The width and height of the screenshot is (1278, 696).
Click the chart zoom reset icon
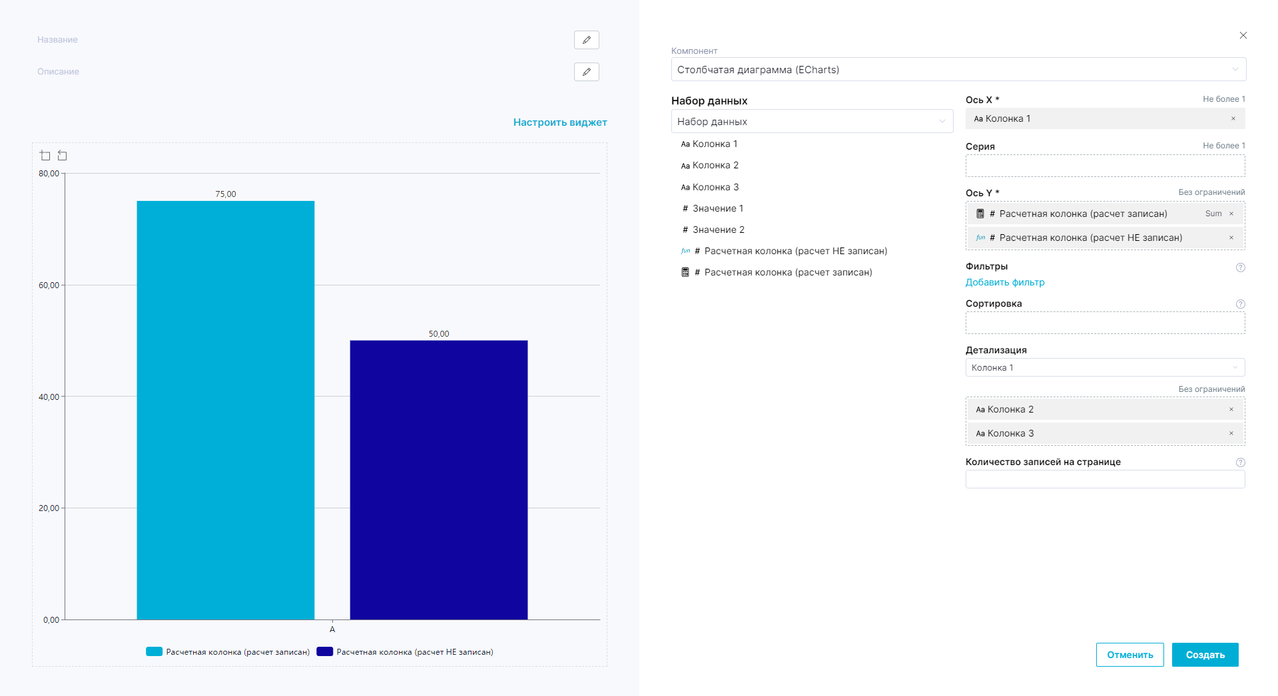click(x=63, y=156)
